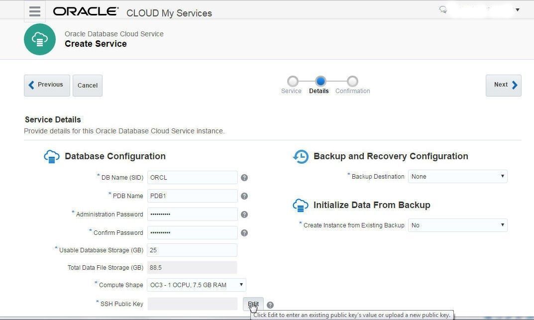Edit Usable Database Storage value
534x320 pixels.
click(192, 250)
